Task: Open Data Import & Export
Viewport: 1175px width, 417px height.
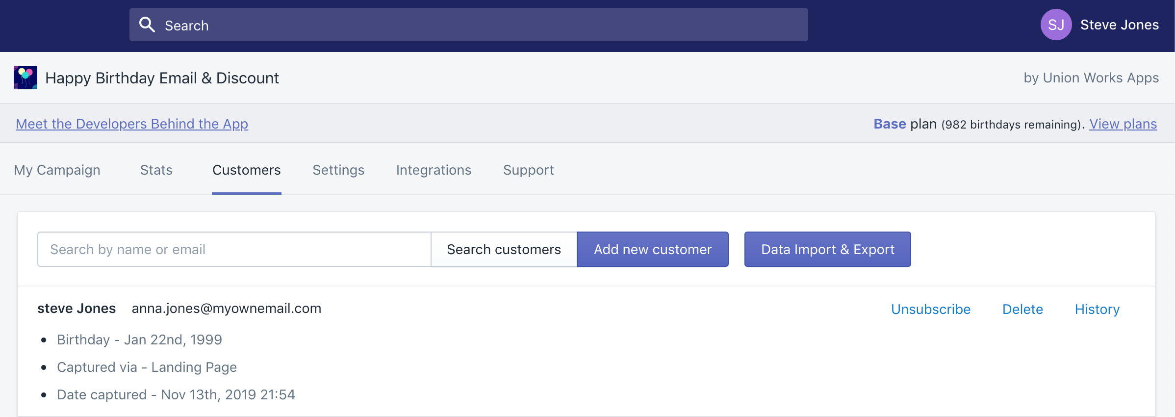Action: coord(827,249)
